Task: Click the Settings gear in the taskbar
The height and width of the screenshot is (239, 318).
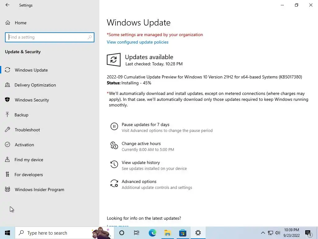Action: coord(198,233)
